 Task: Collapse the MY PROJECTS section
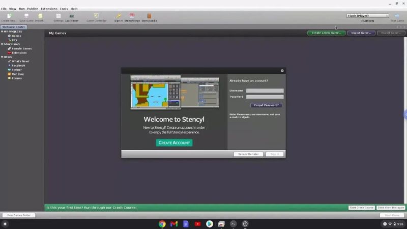click(x=2, y=32)
